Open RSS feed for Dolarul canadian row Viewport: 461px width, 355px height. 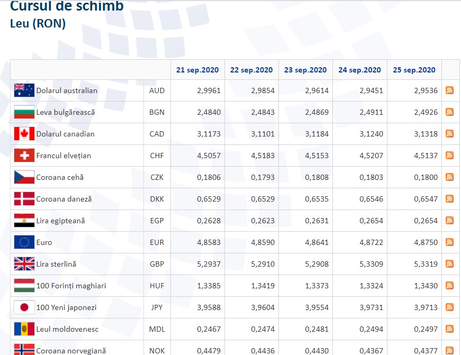click(449, 134)
